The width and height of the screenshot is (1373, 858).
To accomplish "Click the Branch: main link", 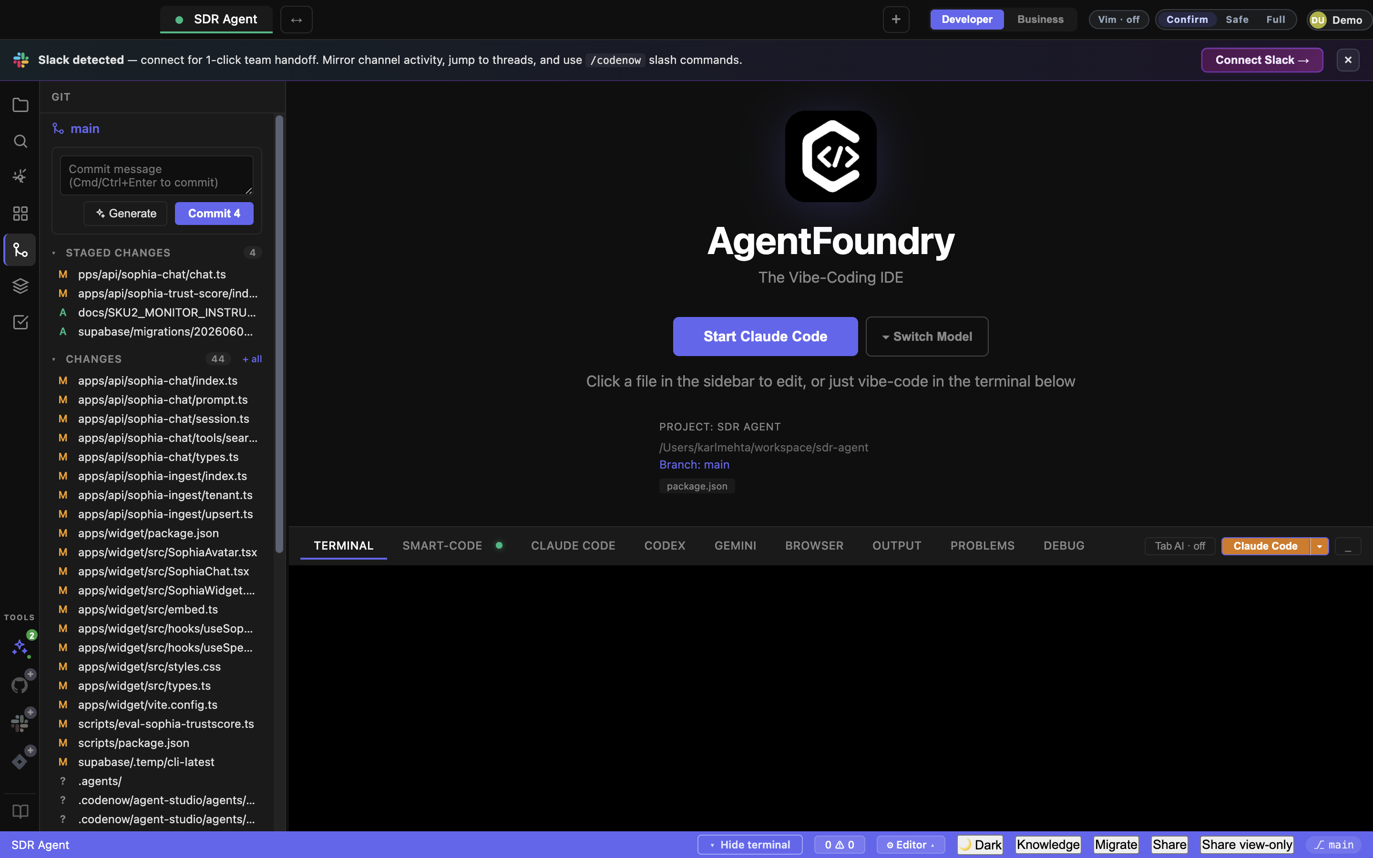I will [x=694, y=465].
